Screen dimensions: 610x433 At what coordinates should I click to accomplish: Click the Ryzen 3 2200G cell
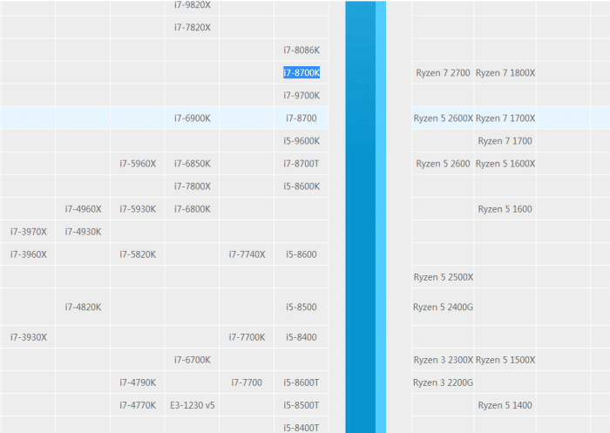click(443, 382)
